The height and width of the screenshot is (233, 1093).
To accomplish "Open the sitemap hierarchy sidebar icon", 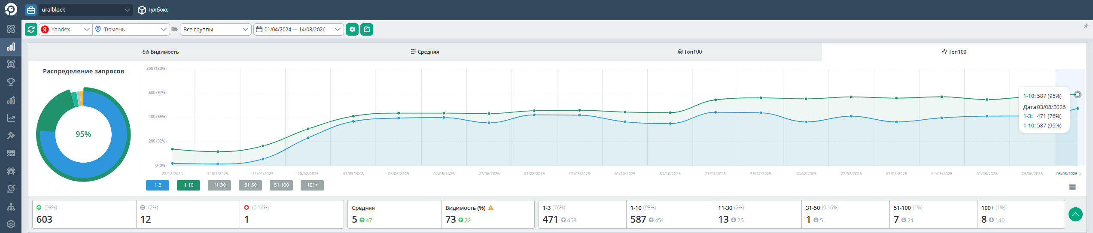I will pyautogui.click(x=11, y=206).
